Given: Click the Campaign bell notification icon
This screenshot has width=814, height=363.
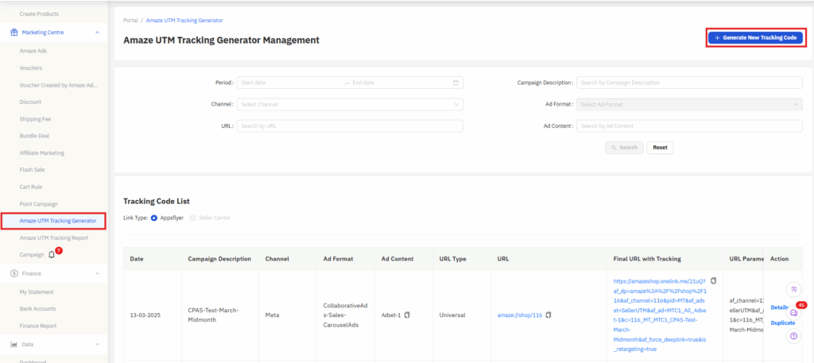Looking at the screenshot, I should pos(52,255).
